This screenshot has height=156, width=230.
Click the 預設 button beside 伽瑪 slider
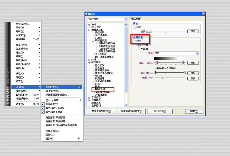pyautogui.click(x=193, y=78)
